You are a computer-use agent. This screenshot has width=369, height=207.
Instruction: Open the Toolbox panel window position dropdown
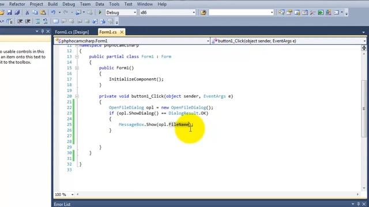pos(37,31)
